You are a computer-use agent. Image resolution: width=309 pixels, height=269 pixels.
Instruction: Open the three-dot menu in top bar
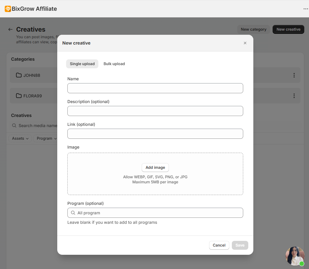306,9
